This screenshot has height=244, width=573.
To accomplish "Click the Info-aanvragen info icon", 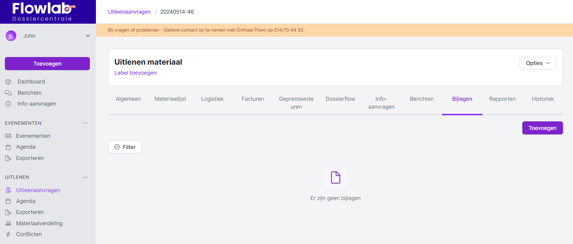I will [8, 104].
